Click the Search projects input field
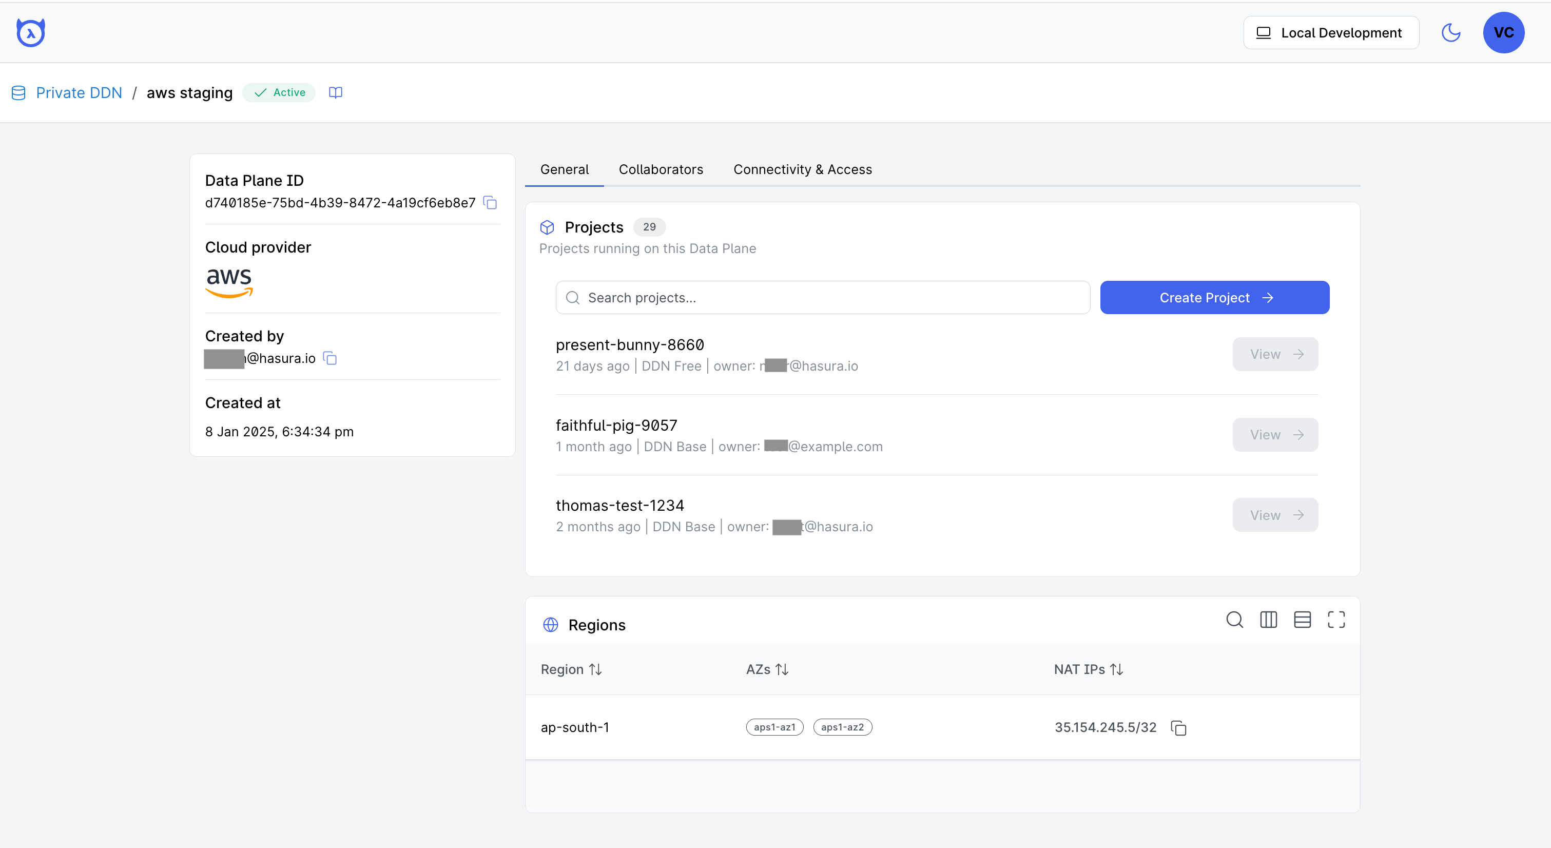 (x=823, y=298)
